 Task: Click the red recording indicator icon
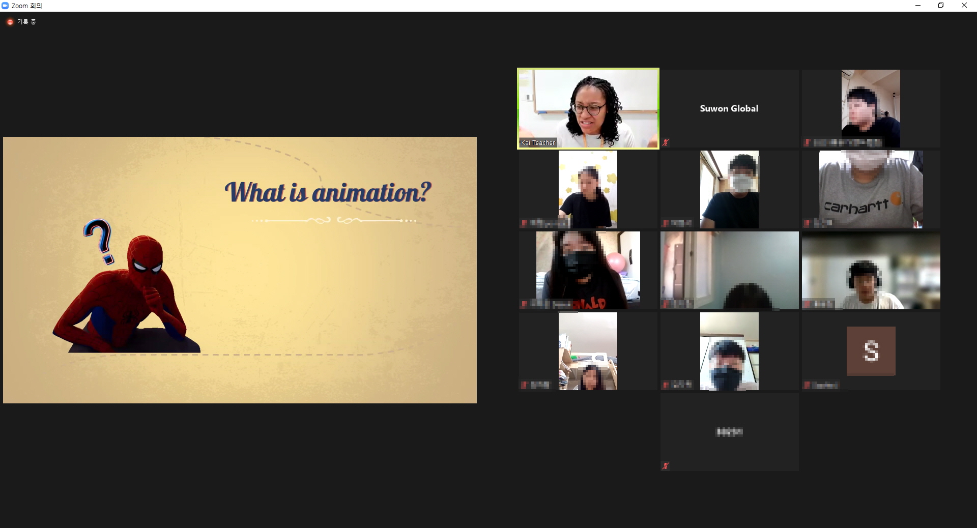10,22
